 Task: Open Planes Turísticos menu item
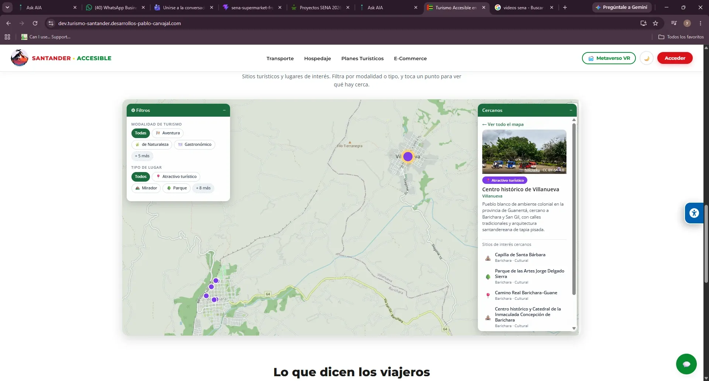coord(362,58)
